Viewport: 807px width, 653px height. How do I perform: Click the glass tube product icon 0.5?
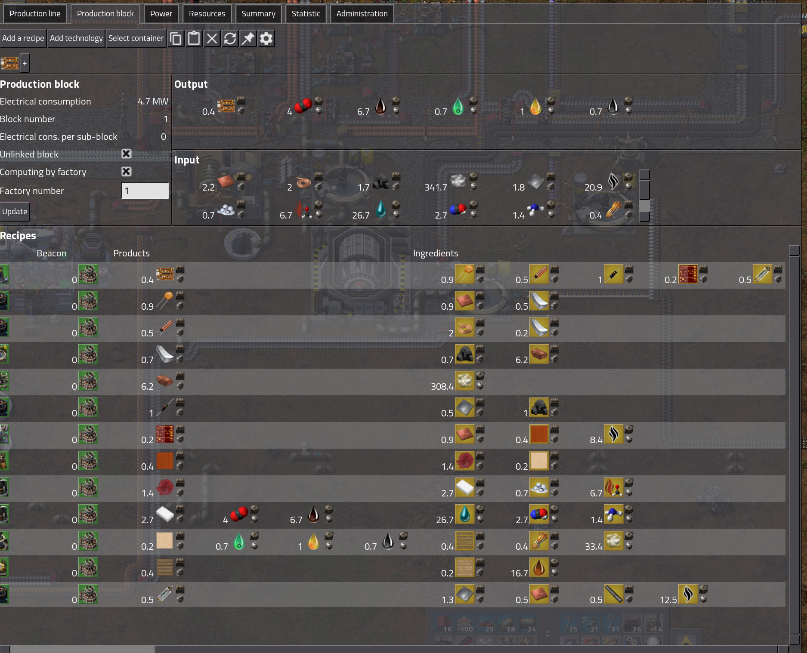coord(165,594)
